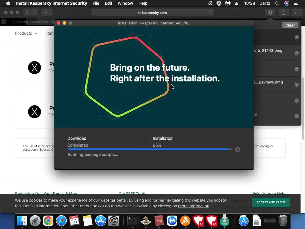Open Spotlight search in the menu bar
This screenshot has width=305, height=229.
pyautogui.click(x=277, y=3)
